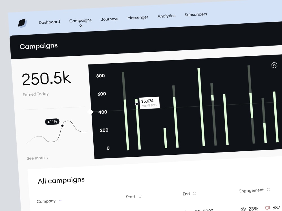Viewport: 282px width, 211px height.
Task: Click the Campaigns page title in the dark header
Action: pos(38,46)
